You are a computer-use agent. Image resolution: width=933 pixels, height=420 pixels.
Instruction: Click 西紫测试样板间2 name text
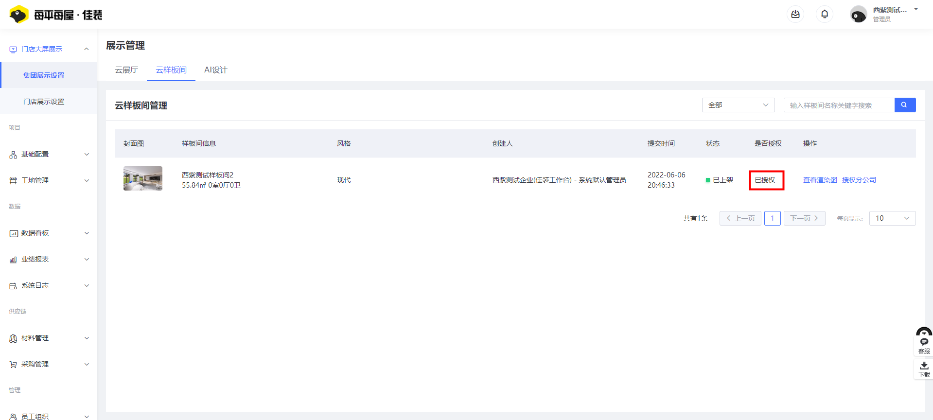(x=208, y=175)
